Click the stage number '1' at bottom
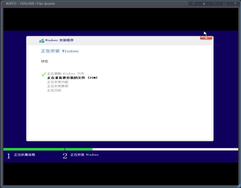Viewport: 241px width, 188px height. coord(9,156)
